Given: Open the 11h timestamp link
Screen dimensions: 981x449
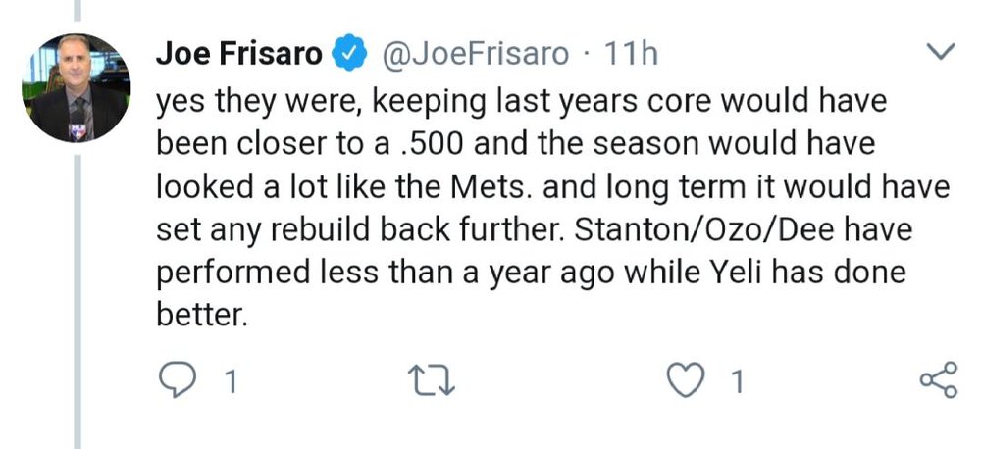Looking at the screenshot, I should pyautogui.click(x=631, y=54).
